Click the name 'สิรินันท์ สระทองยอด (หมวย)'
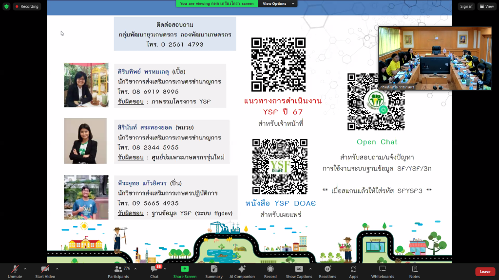 point(155,128)
